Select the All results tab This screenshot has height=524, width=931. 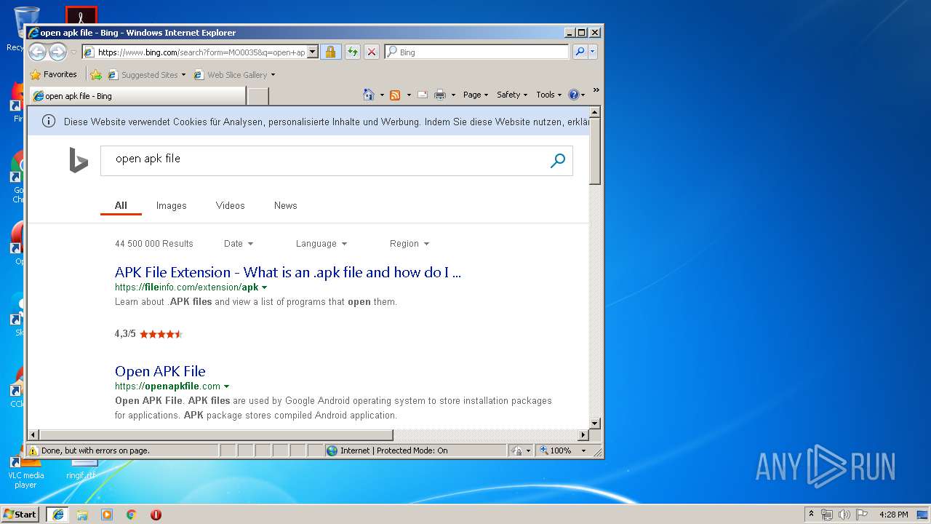(x=121, y=206)
